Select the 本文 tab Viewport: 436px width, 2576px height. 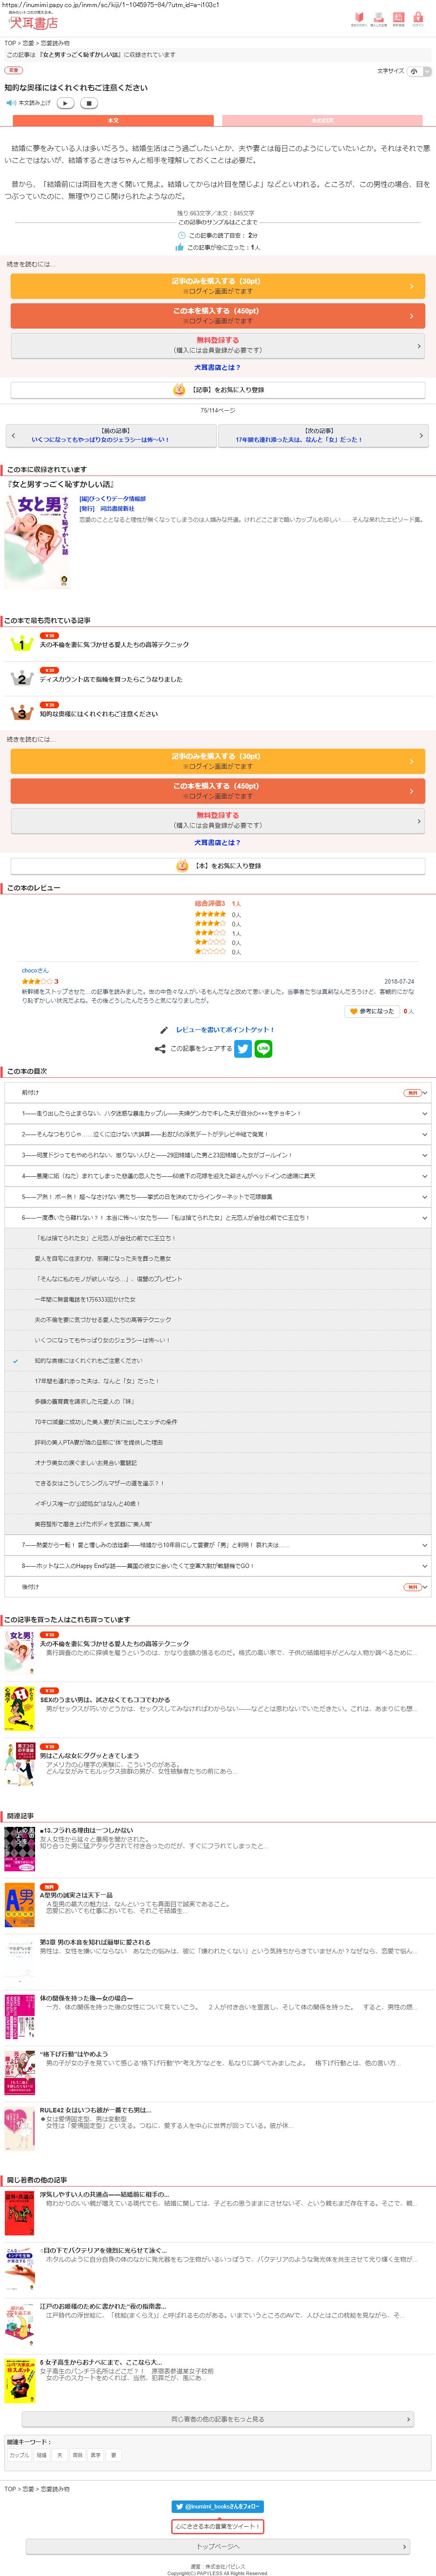(113, 121)
